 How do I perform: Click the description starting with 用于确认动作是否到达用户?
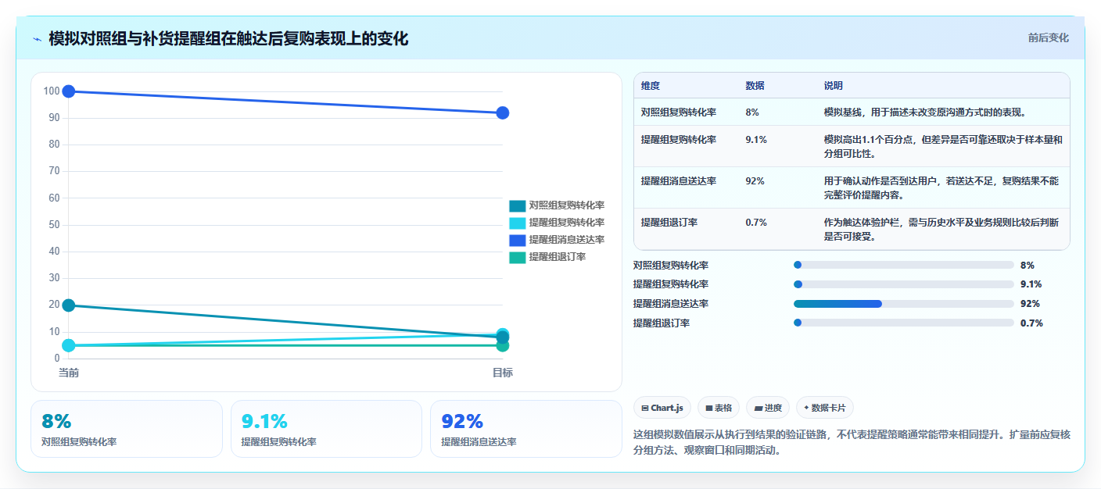[941, 188]
